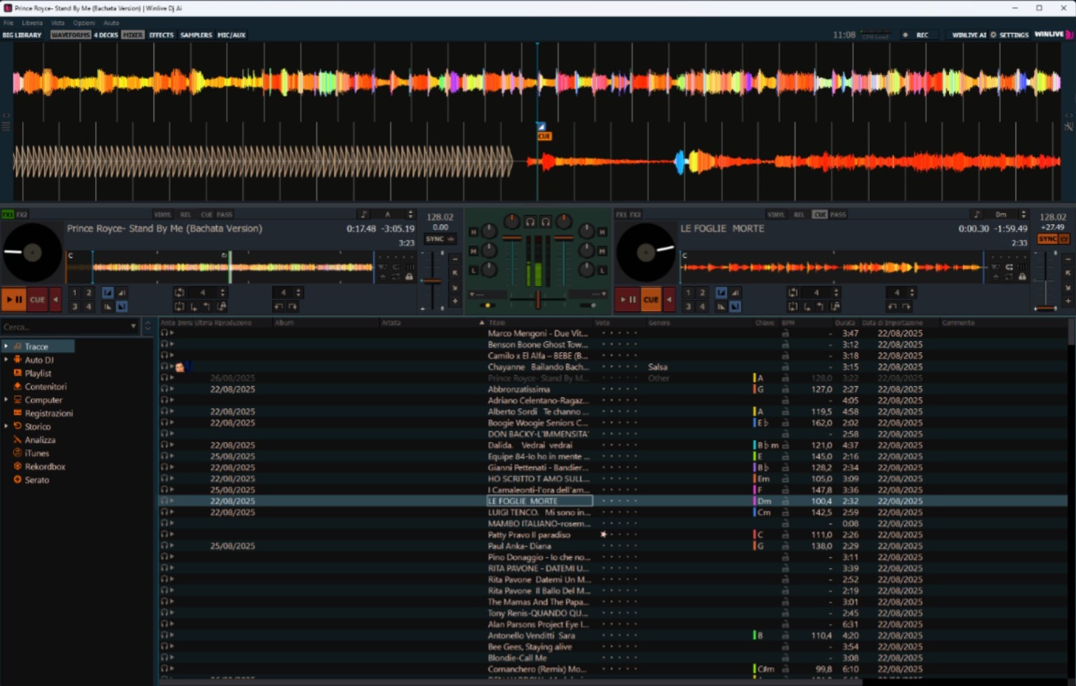
Task: Expand the Tracce tree node
Action: coord(6,346)
